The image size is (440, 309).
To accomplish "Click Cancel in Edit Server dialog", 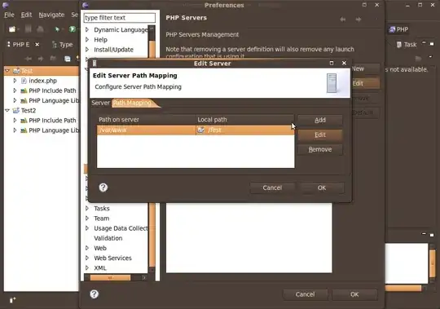I will (272, 188).
